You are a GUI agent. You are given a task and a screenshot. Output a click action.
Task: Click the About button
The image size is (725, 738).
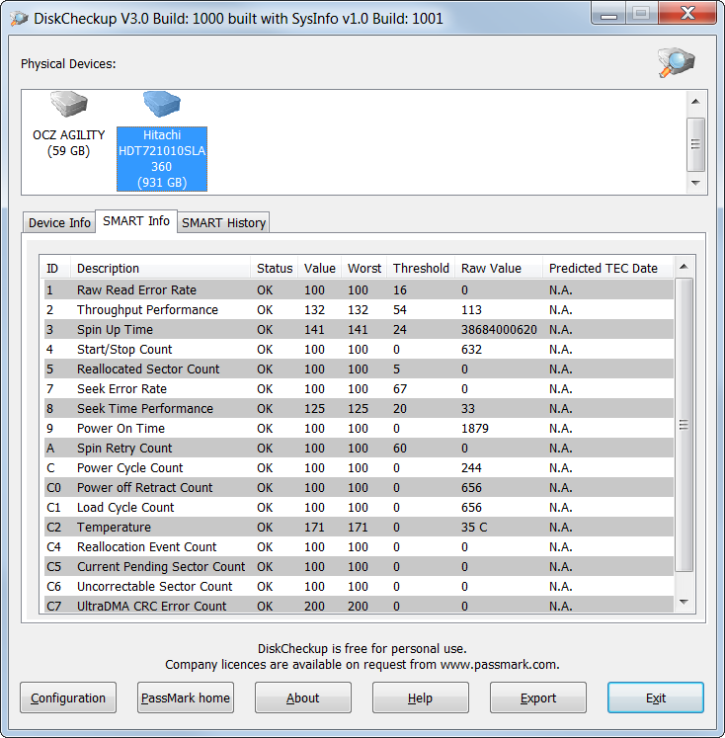(303, 697)
